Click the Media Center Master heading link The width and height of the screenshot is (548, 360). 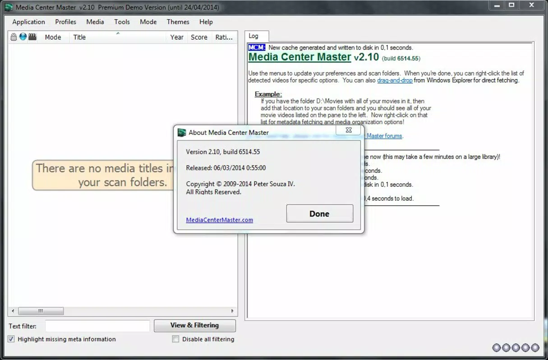point(300,57)
